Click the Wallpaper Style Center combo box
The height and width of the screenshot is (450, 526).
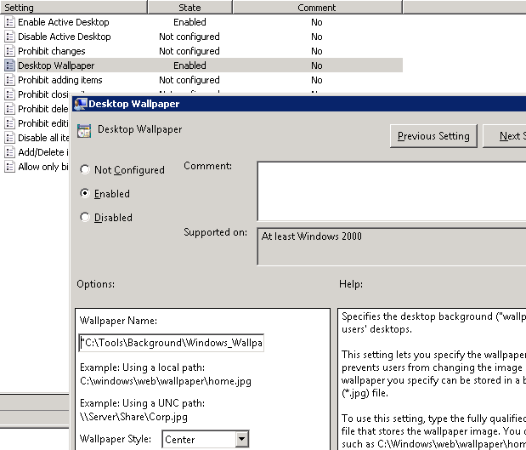click(197, 440)
